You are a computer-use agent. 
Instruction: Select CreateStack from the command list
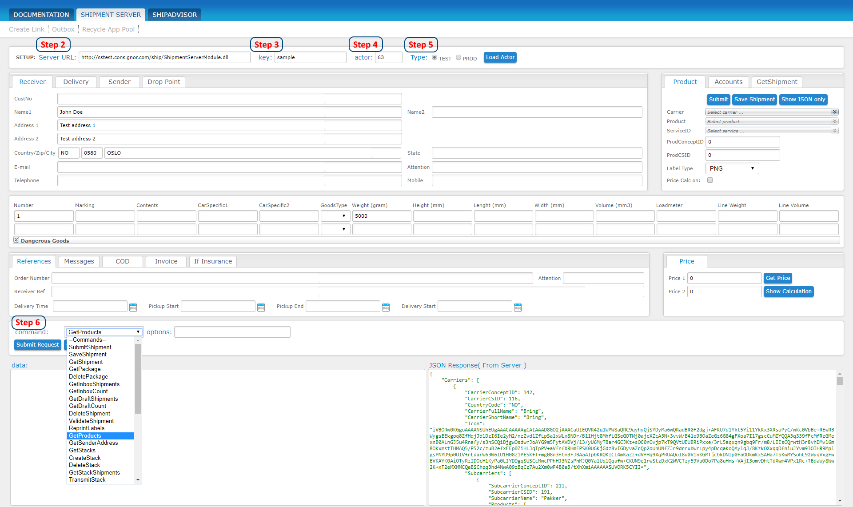(x=100, y=458)
